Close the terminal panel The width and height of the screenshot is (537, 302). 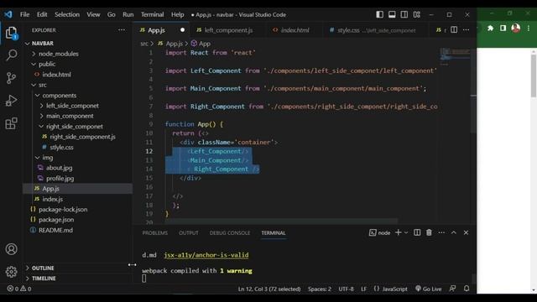click(x=466, y=232)
